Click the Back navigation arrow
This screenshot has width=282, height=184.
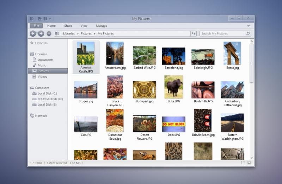tap(33, 33)
